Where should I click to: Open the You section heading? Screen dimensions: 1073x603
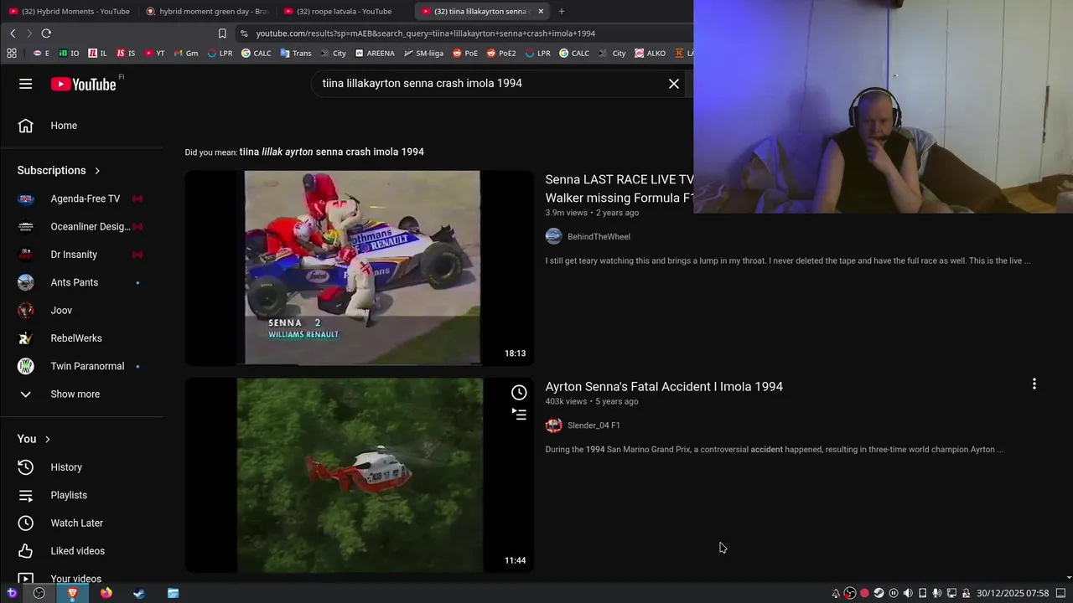pos(34,439)
